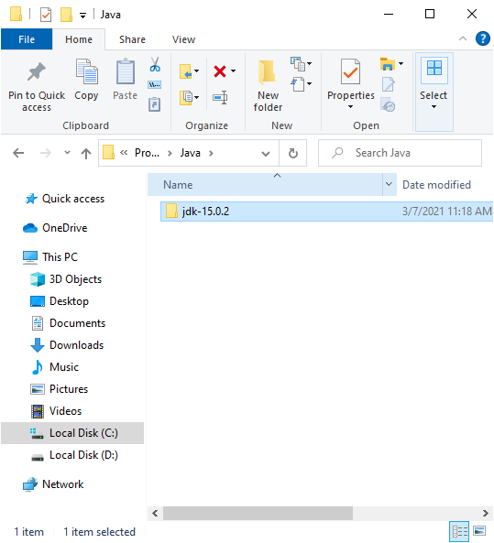Screen dimensions: 494x543
Task: Switch to the View tab
Action: [x=183, y=39]
